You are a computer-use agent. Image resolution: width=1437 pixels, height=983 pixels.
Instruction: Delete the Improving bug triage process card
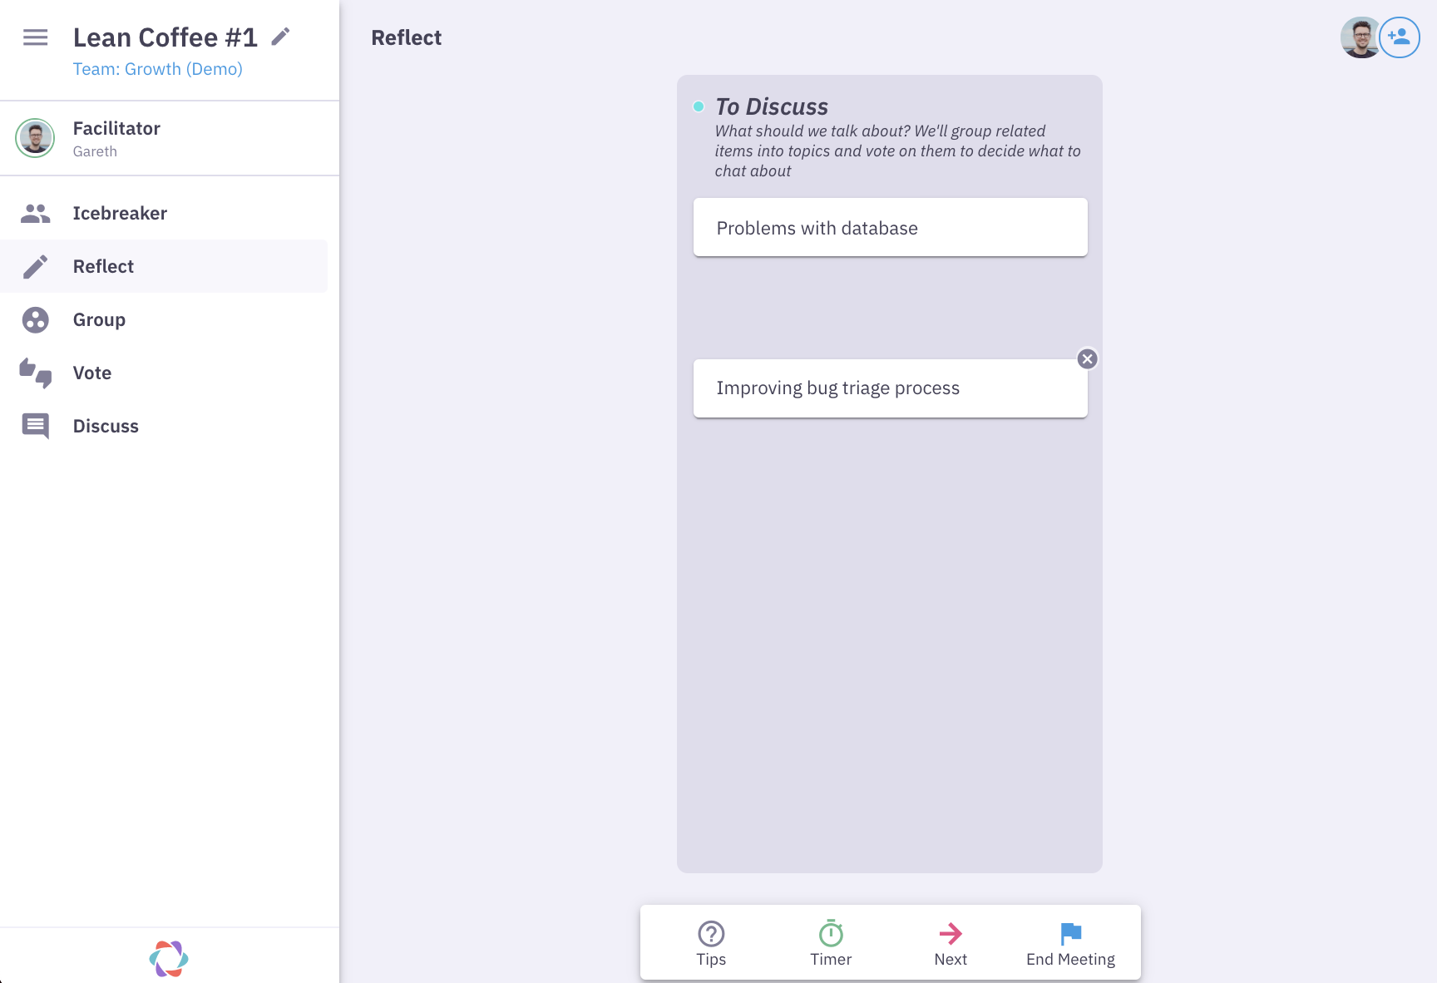pyautogui.click(x=1088, y=358)
